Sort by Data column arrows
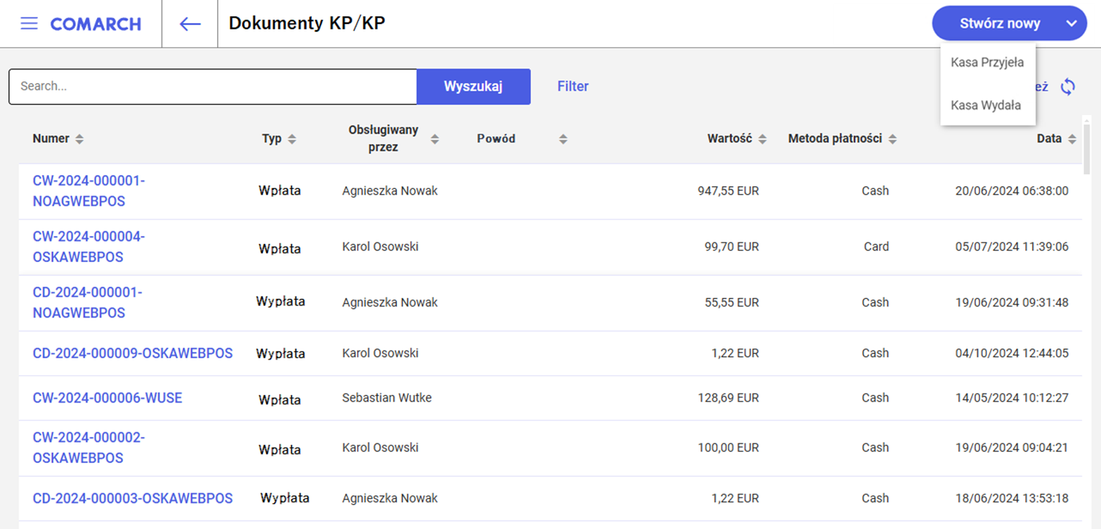This screenshot has width=1101, height=529. [1071, 139]
